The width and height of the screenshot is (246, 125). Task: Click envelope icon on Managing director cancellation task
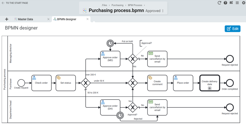click(151, 53)
